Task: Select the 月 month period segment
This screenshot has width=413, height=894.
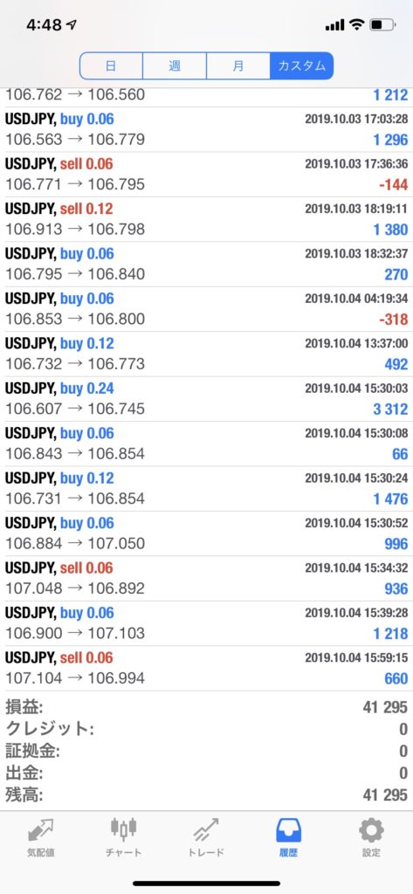Action: point(238,65)
